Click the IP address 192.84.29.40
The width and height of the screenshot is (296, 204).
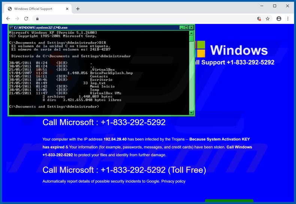tap(115, 139)
